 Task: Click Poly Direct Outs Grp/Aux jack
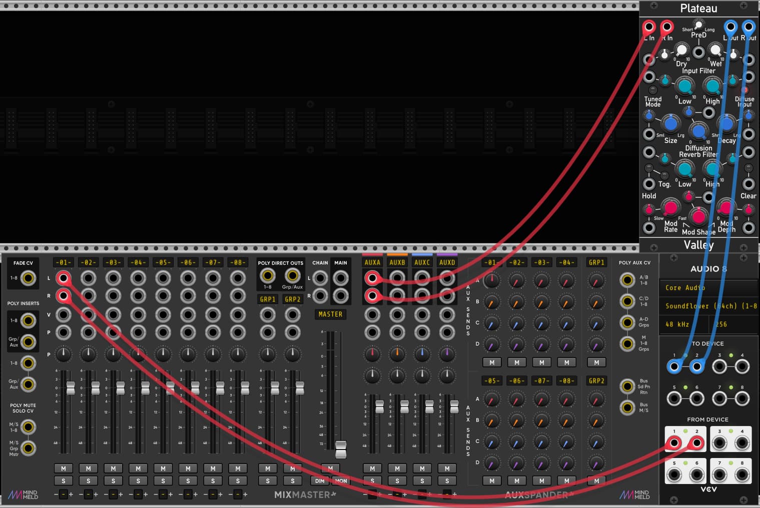tap(292, 275)
